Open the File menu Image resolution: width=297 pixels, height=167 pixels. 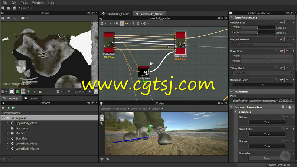pos(5,3)
